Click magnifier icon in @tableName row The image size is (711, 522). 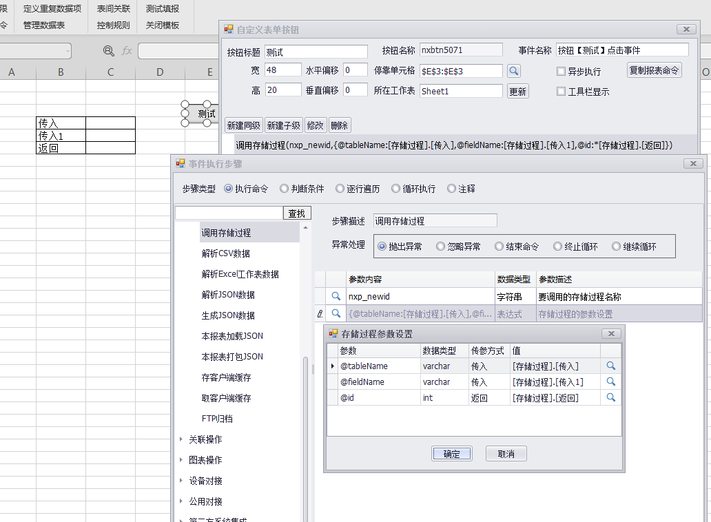[x=610, y=366]
